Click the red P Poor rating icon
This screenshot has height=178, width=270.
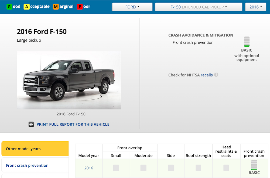pyautogui.click(x=80, y=7)
